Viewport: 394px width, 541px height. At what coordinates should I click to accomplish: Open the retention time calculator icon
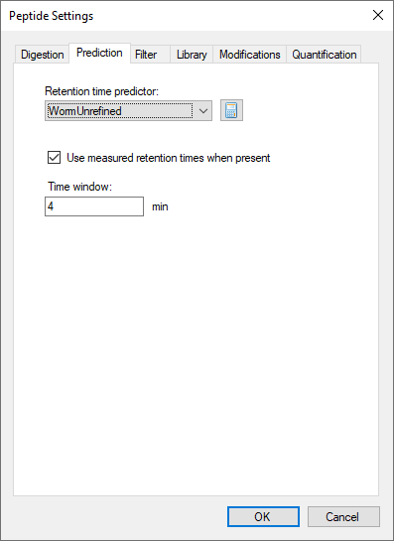tap(231, 110)
